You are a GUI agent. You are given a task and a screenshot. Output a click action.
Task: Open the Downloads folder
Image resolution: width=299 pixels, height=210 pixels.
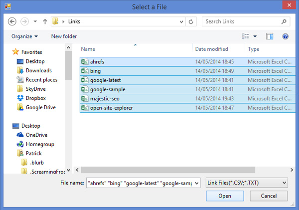[x=34, y=70]
